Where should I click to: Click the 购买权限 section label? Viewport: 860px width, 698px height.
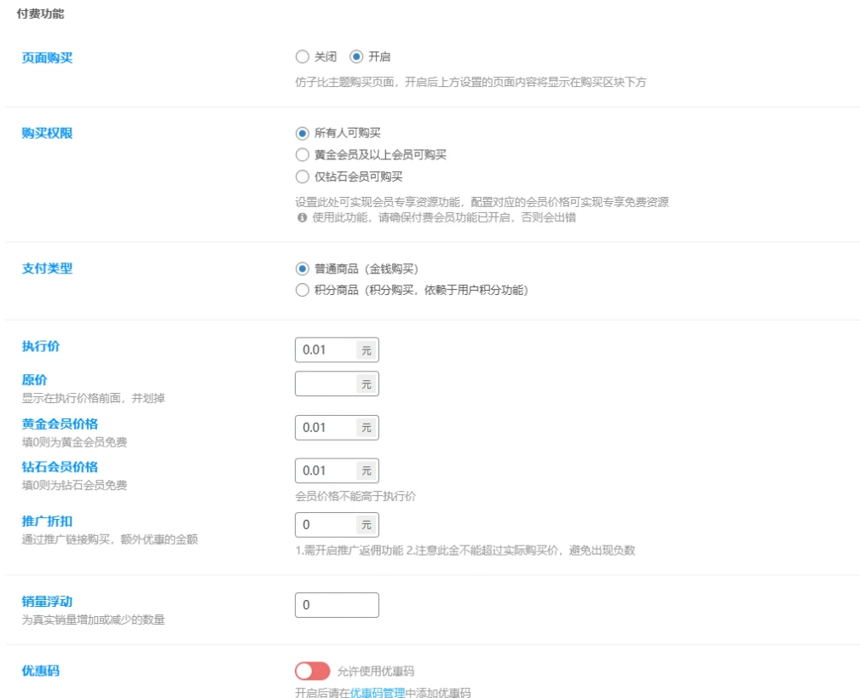(47, 133)
